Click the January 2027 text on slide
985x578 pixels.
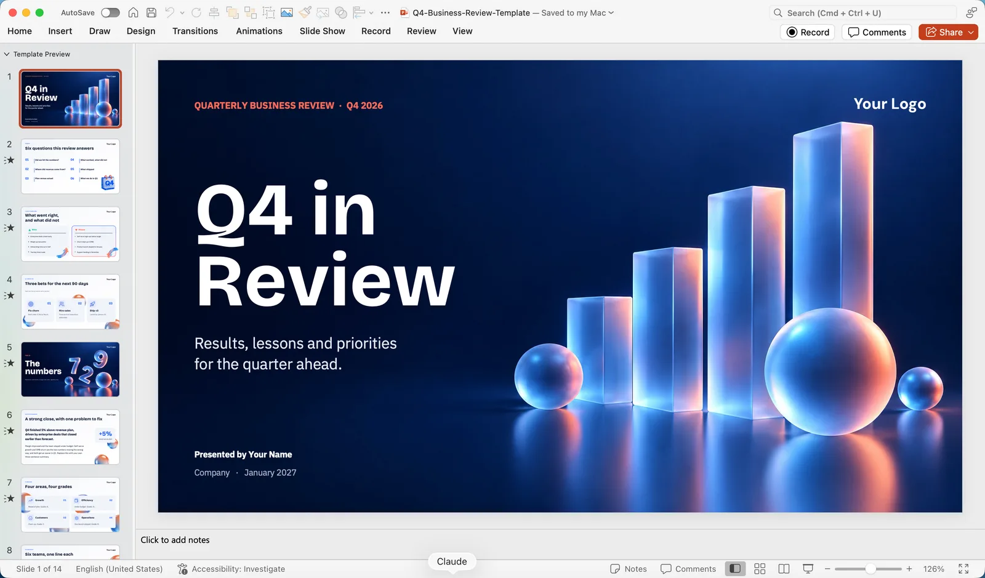coord(270,473)
